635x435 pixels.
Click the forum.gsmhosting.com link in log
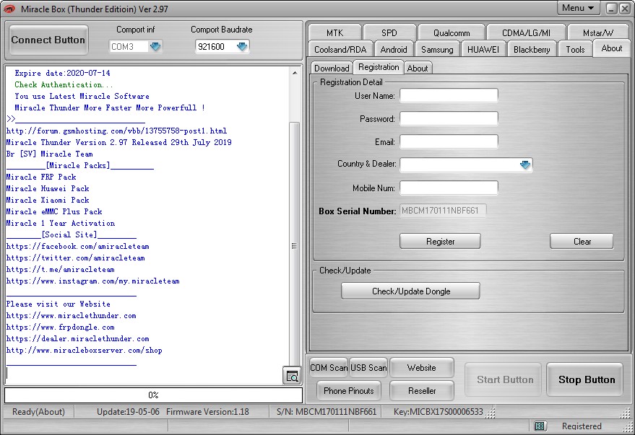[116, 131]
